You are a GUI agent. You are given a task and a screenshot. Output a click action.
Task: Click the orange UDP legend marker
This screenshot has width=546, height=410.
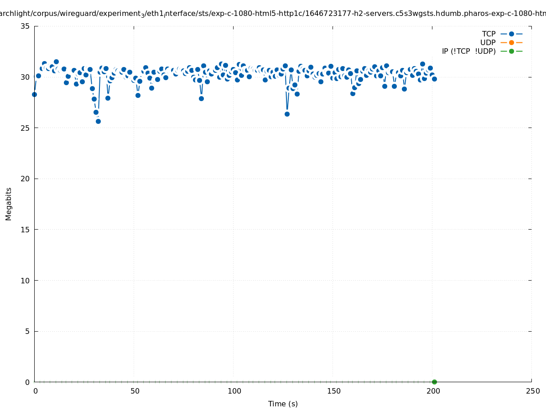pyautogui.click(x=511, y=42)
